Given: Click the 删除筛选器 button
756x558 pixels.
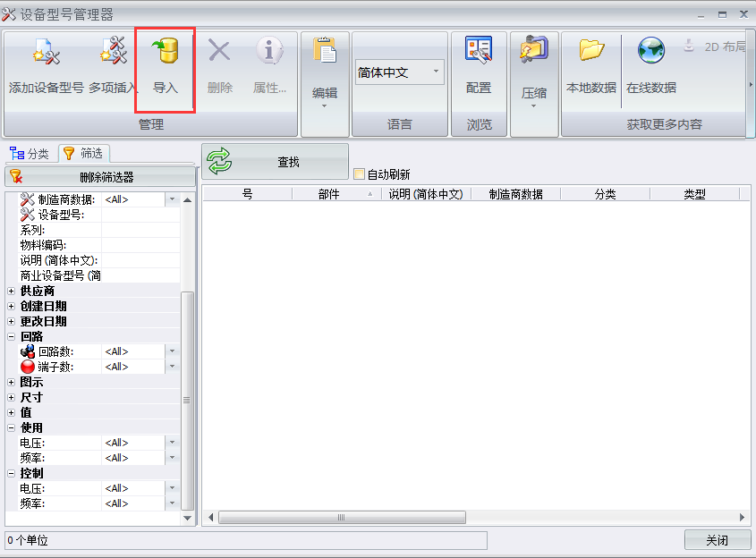Looking at the screenshot, I should pyautogui.click(x=100, y=177).
